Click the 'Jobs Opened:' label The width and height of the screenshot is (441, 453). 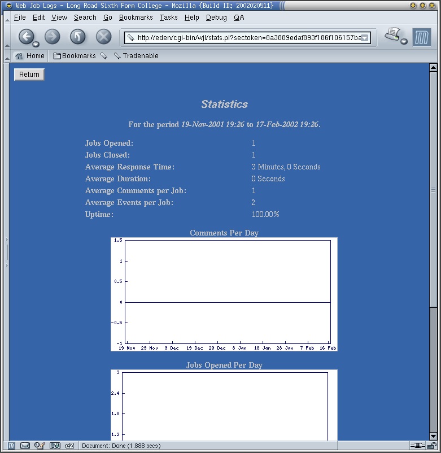[109, 143]
